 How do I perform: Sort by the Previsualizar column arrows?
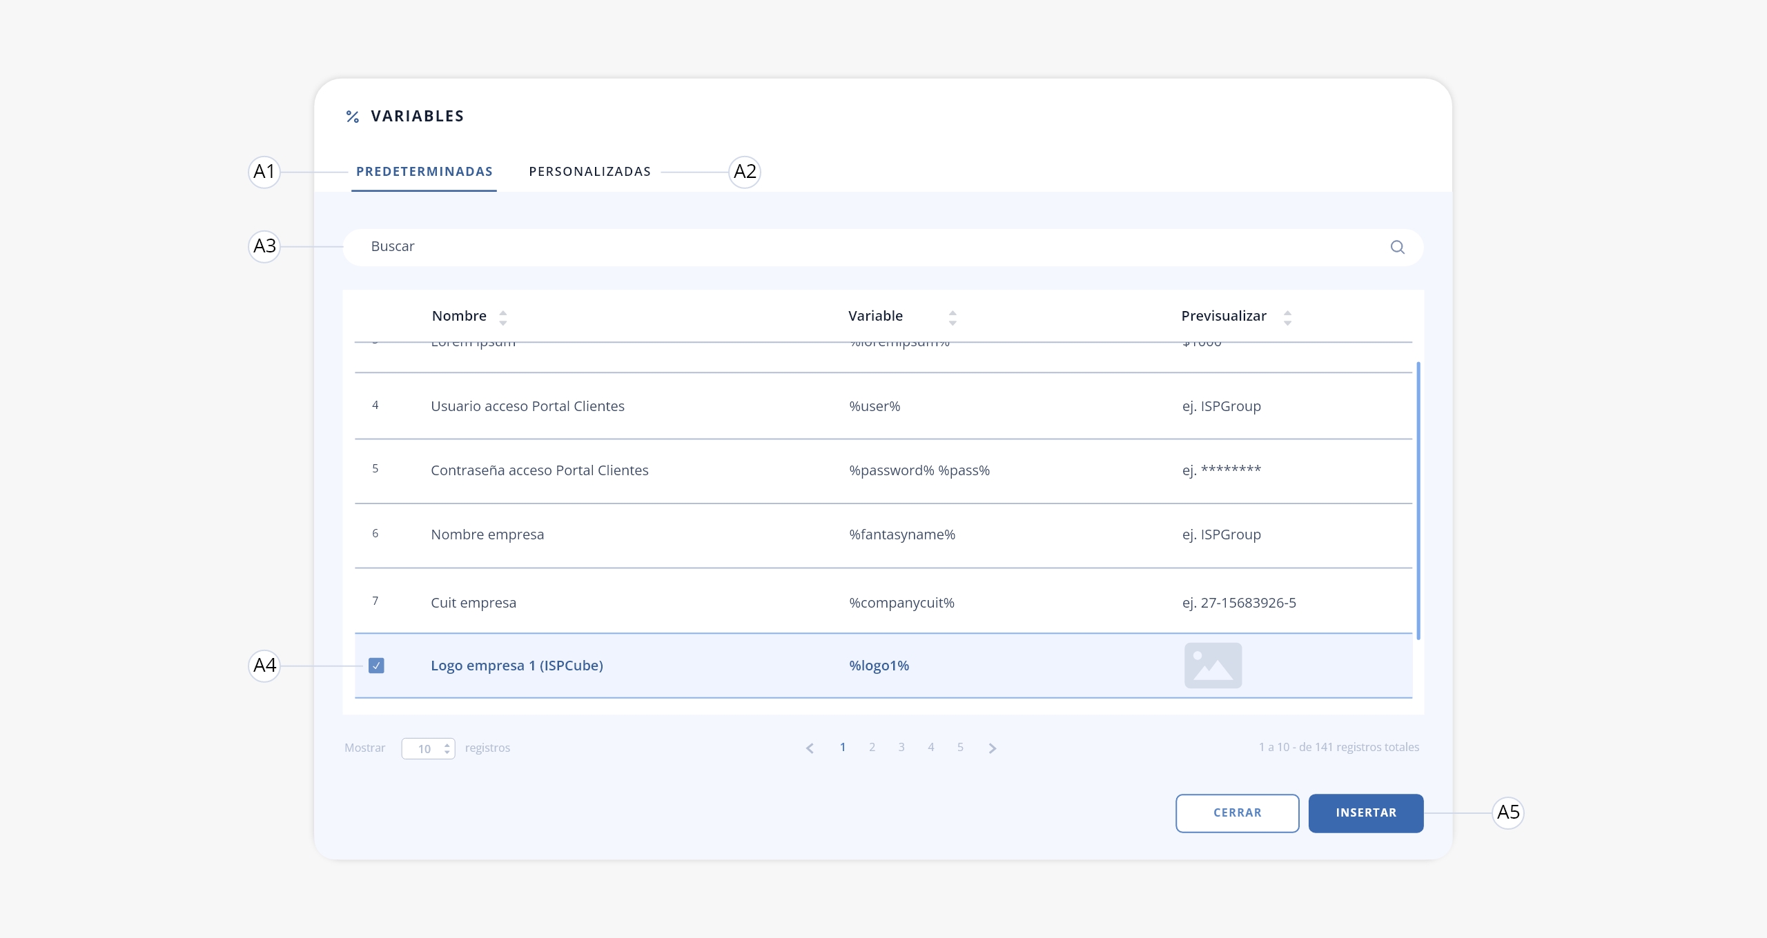1287,317
